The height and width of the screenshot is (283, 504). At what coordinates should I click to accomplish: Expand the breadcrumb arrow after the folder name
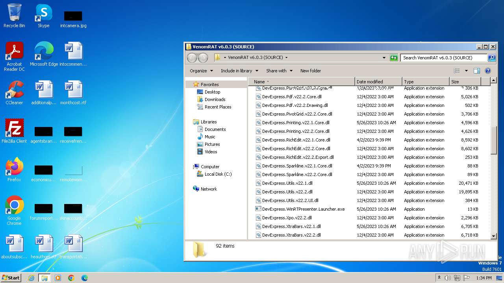point(286,57)
